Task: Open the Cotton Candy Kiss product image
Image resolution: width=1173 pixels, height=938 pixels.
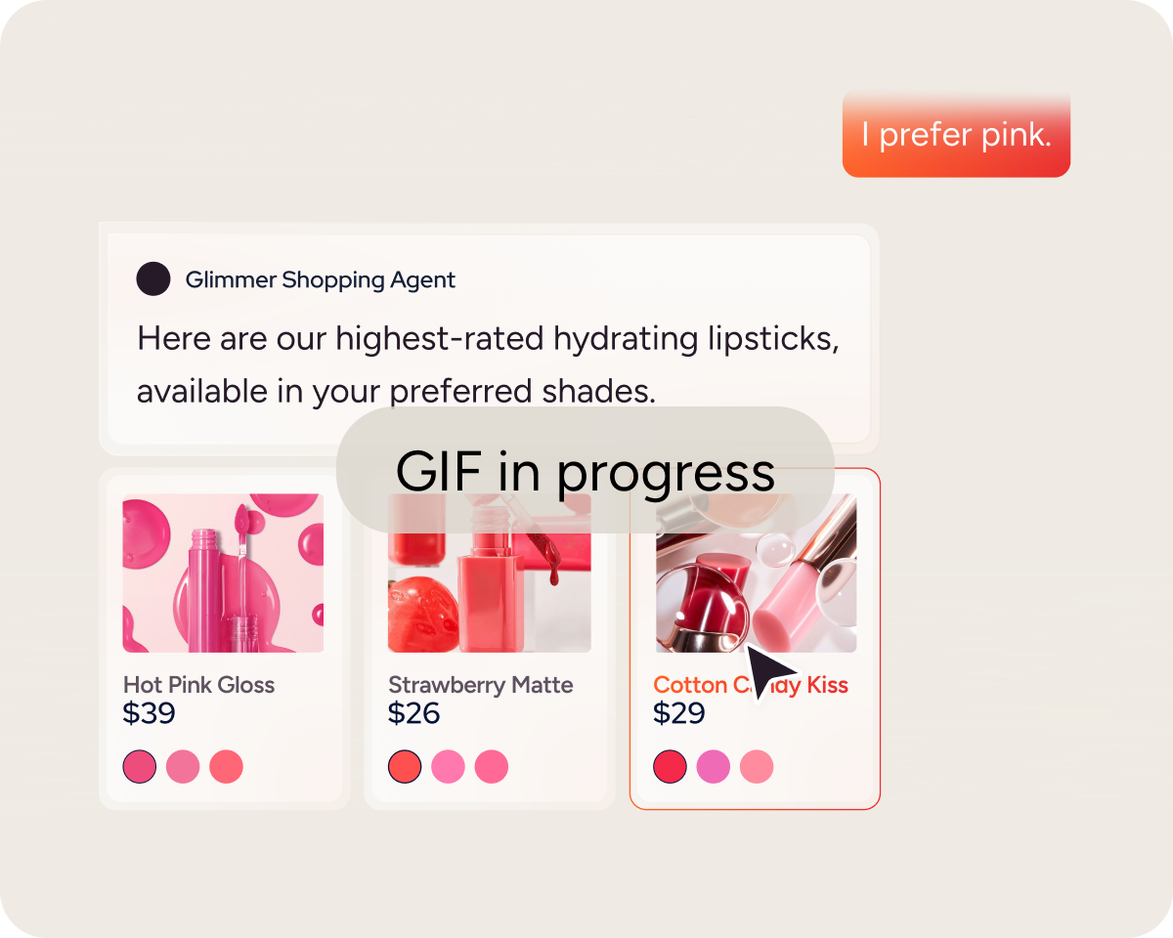Action: [x=756, y=573]
